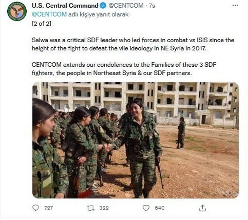248x220 pixels.
Task: Click the 727 reply count
Action: coord(48,208)
